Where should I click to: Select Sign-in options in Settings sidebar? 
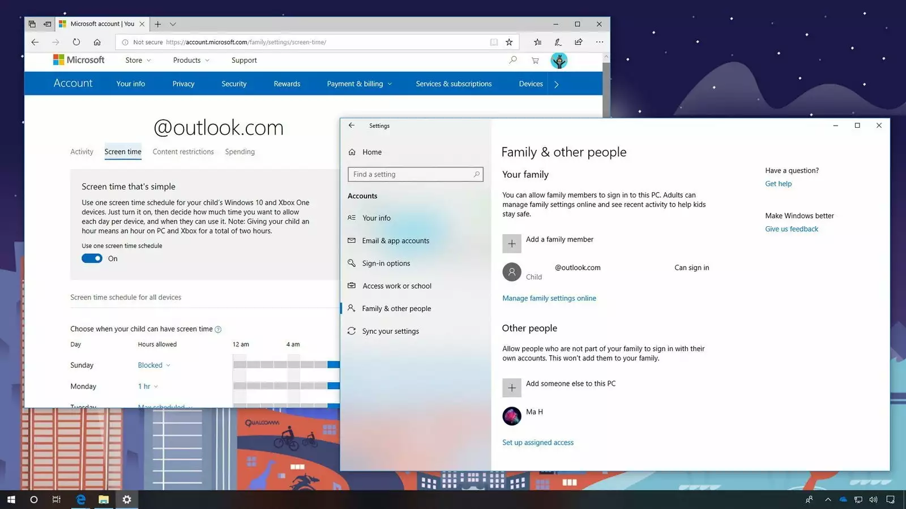386,264
